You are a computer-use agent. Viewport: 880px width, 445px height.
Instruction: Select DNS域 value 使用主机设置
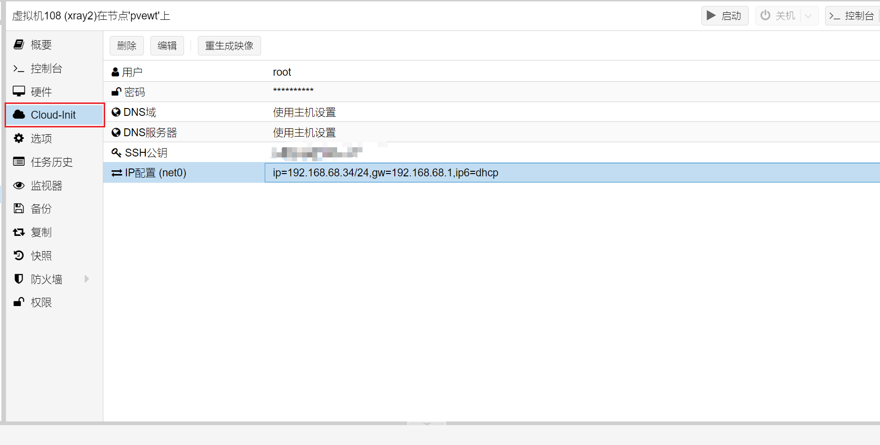304,112
